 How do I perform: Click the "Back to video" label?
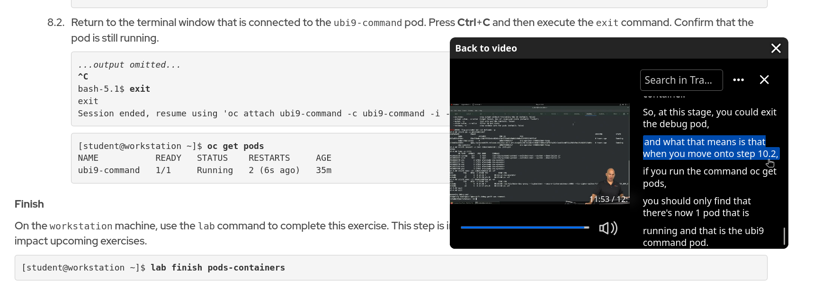click(486, 48)
